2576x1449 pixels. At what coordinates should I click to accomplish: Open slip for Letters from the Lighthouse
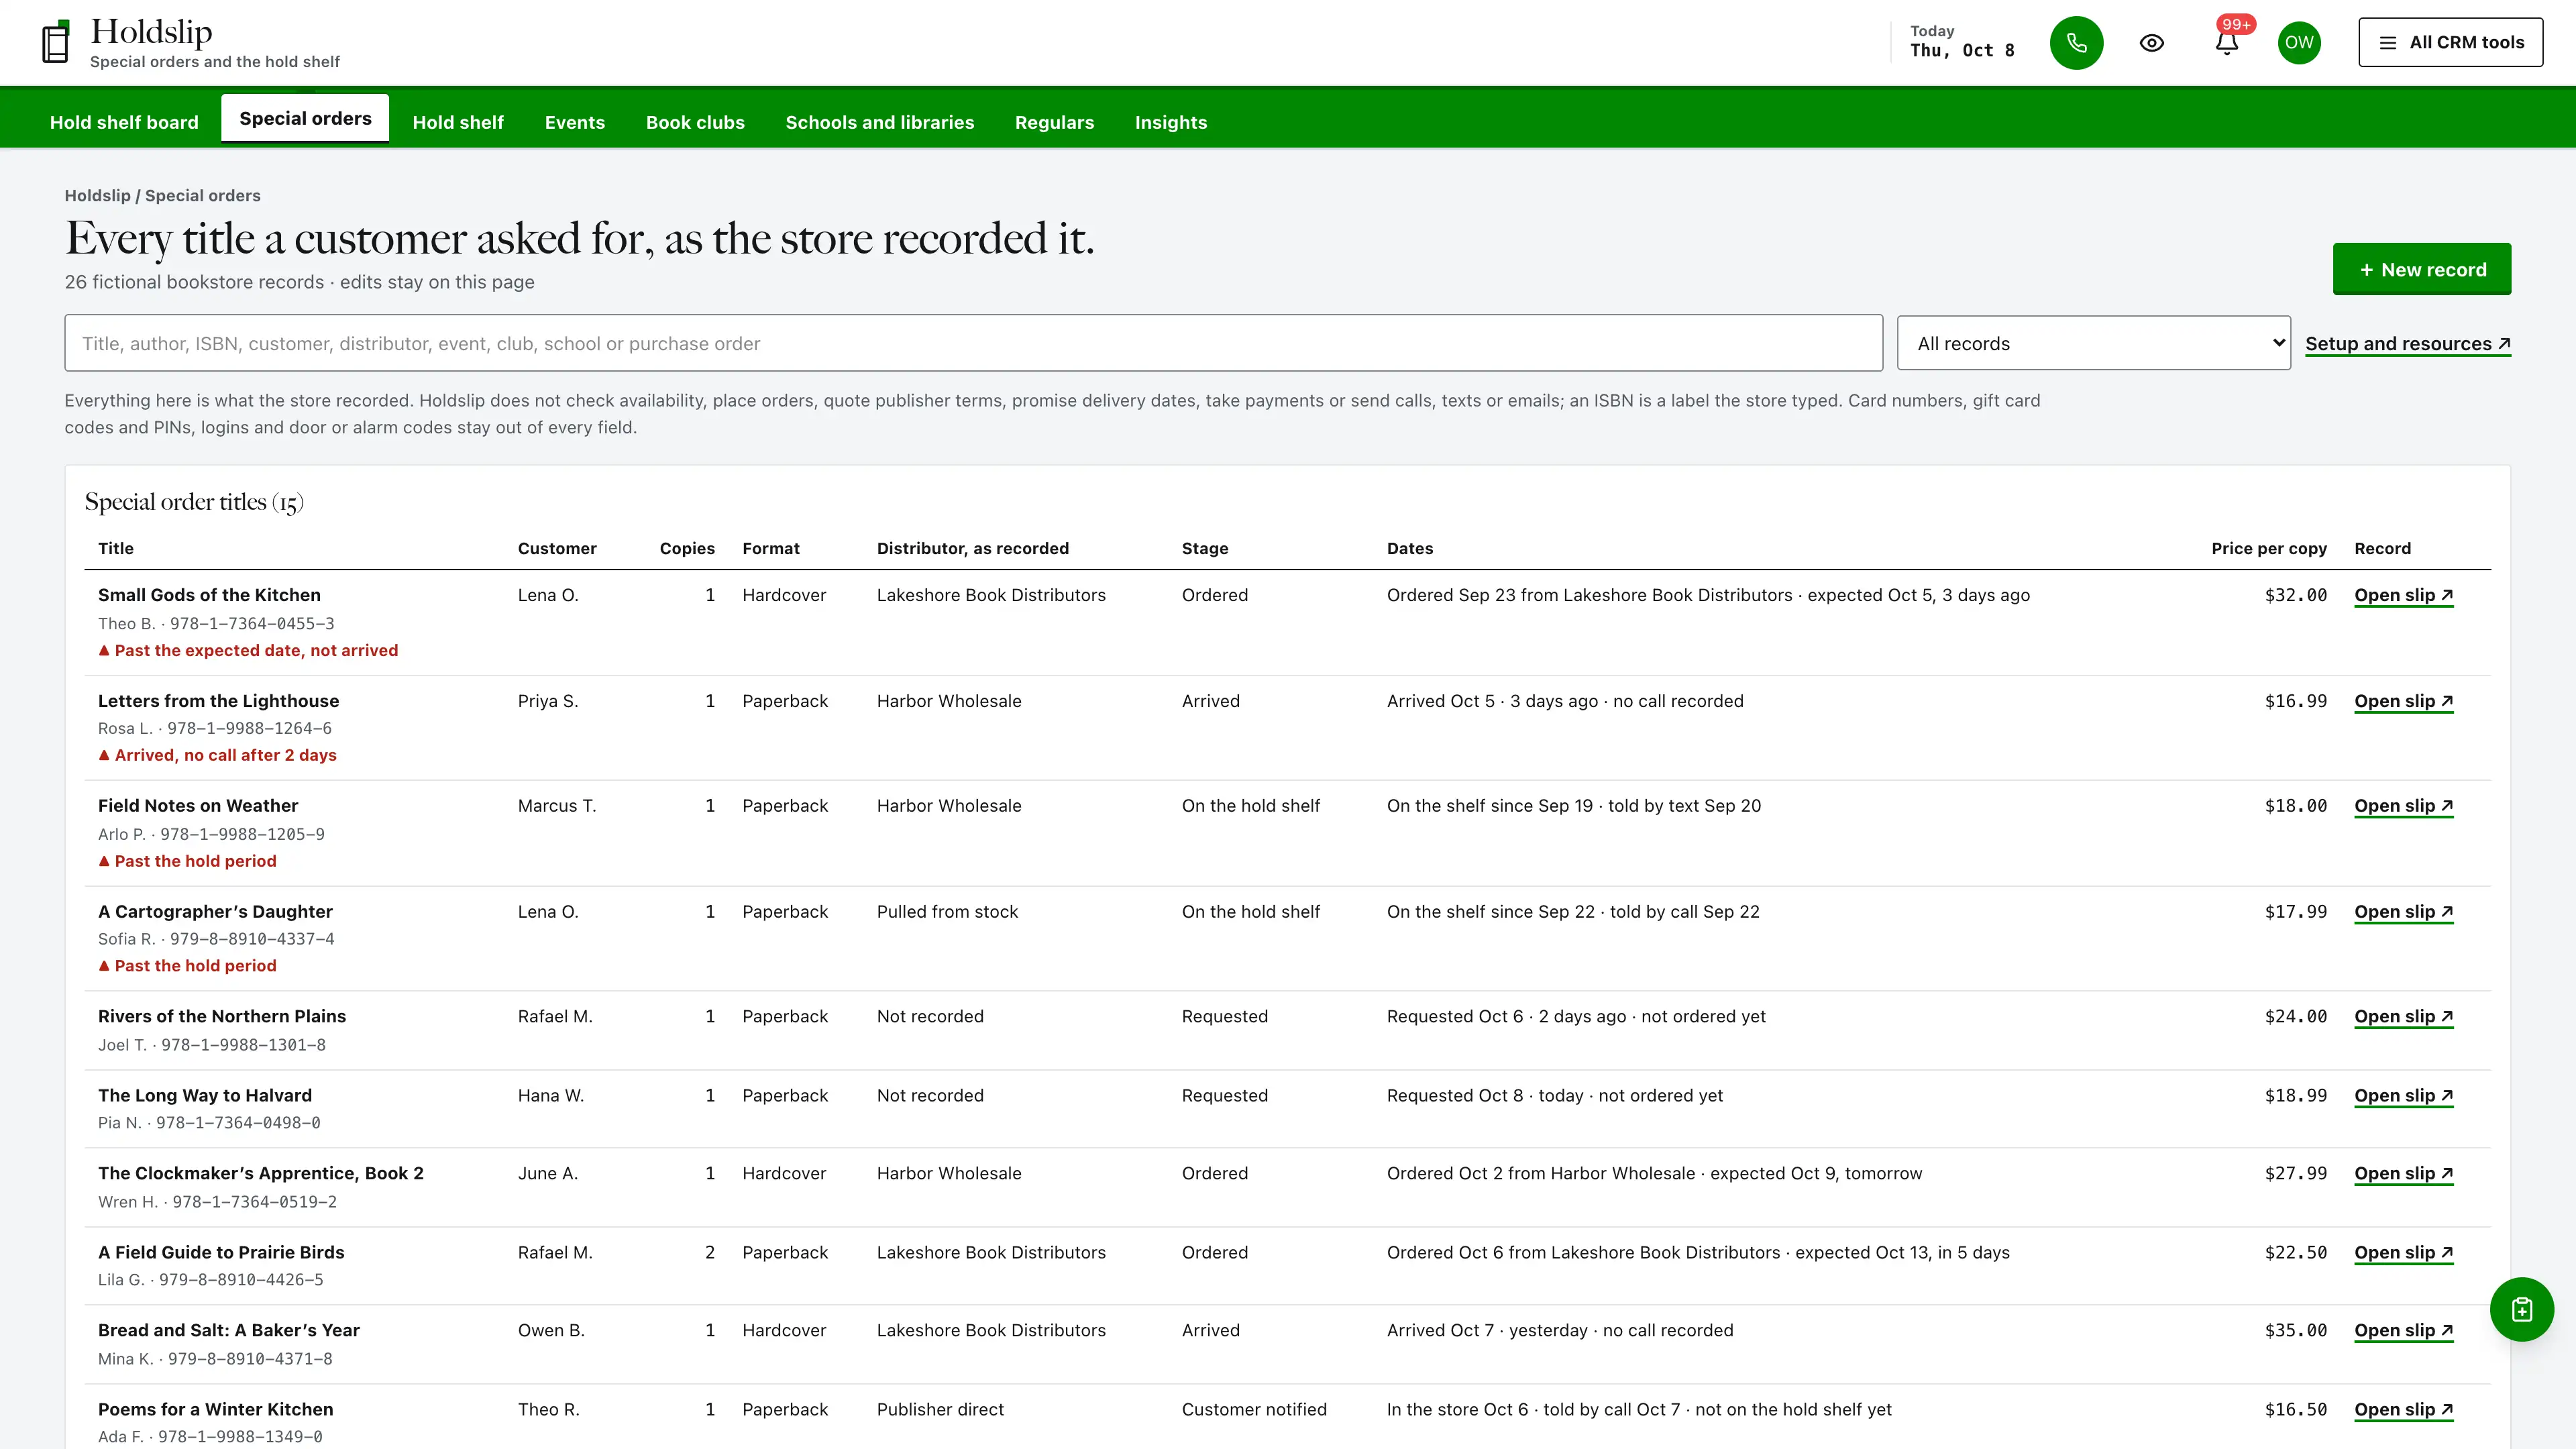(x=2403, y=701)
